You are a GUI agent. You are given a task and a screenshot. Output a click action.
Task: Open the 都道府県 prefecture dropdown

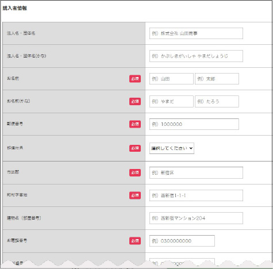click(x=172, y=148)
